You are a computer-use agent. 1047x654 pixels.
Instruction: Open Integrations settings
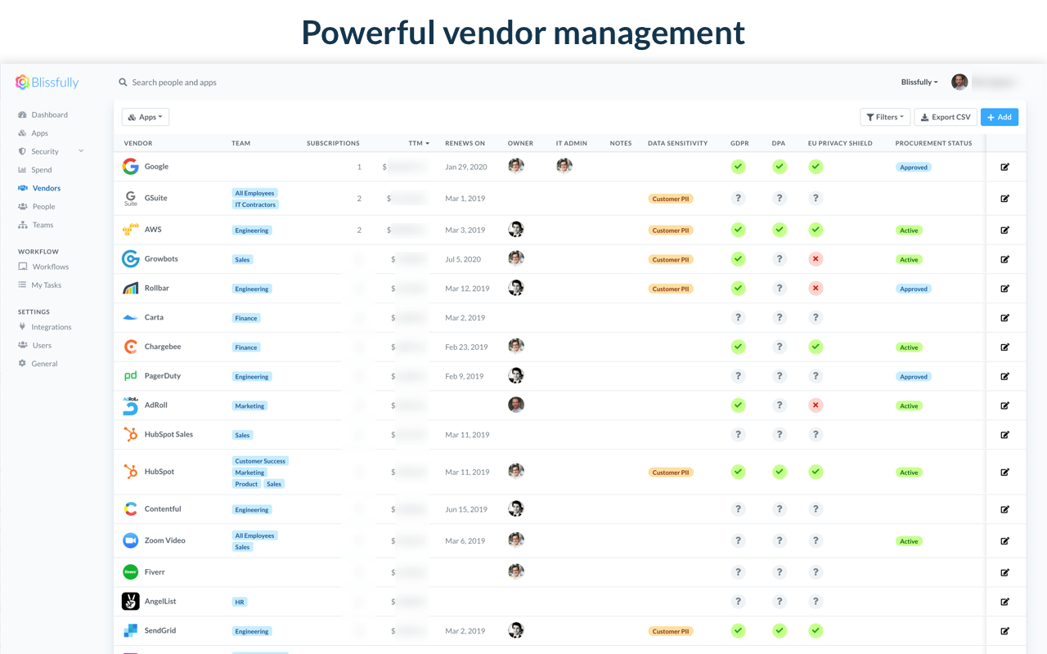tap(45, 327)
